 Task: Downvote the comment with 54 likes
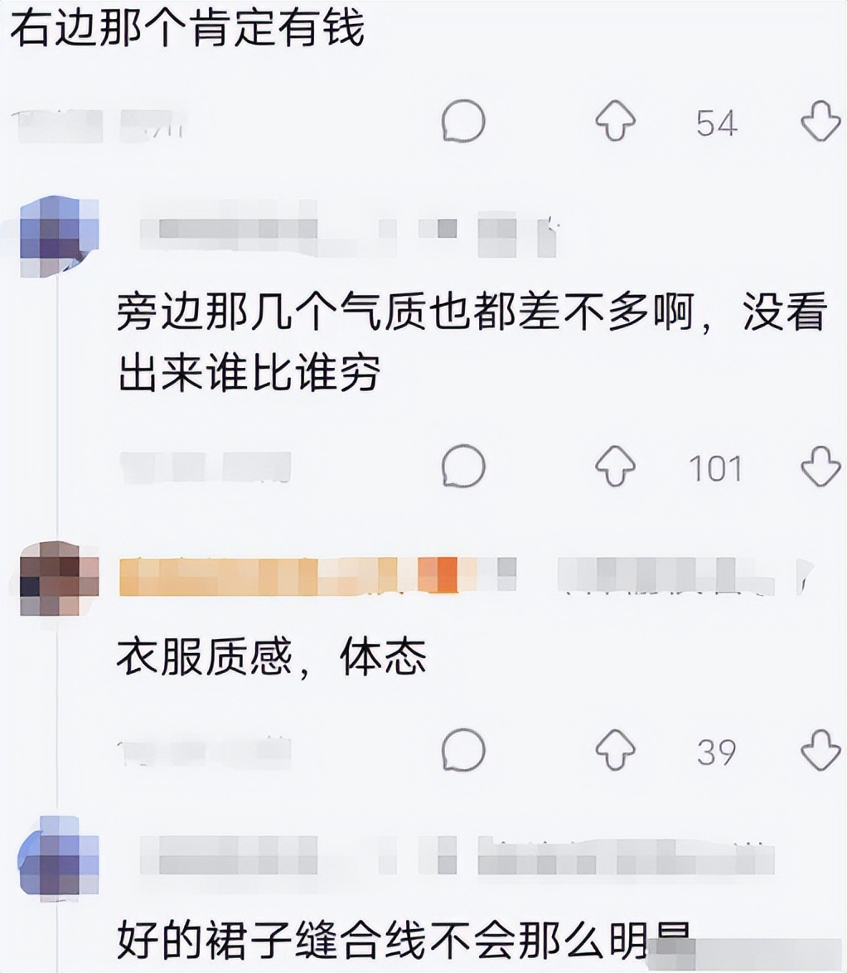pyautogui.click(x=821, y=120)
